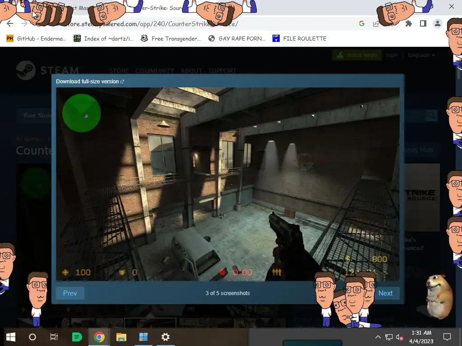Open Task View from the taskbar

[x=54, y=337]
